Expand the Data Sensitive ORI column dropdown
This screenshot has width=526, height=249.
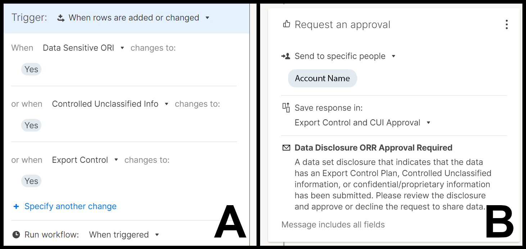click(122, 48)
